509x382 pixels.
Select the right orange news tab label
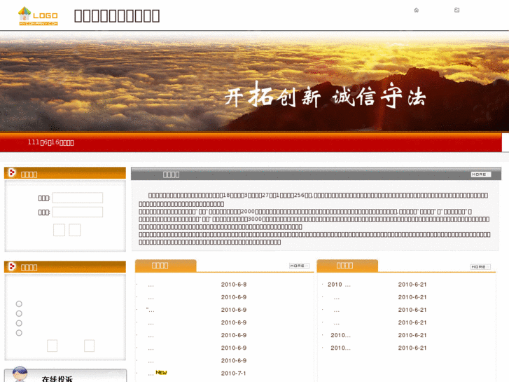point(344,266)
